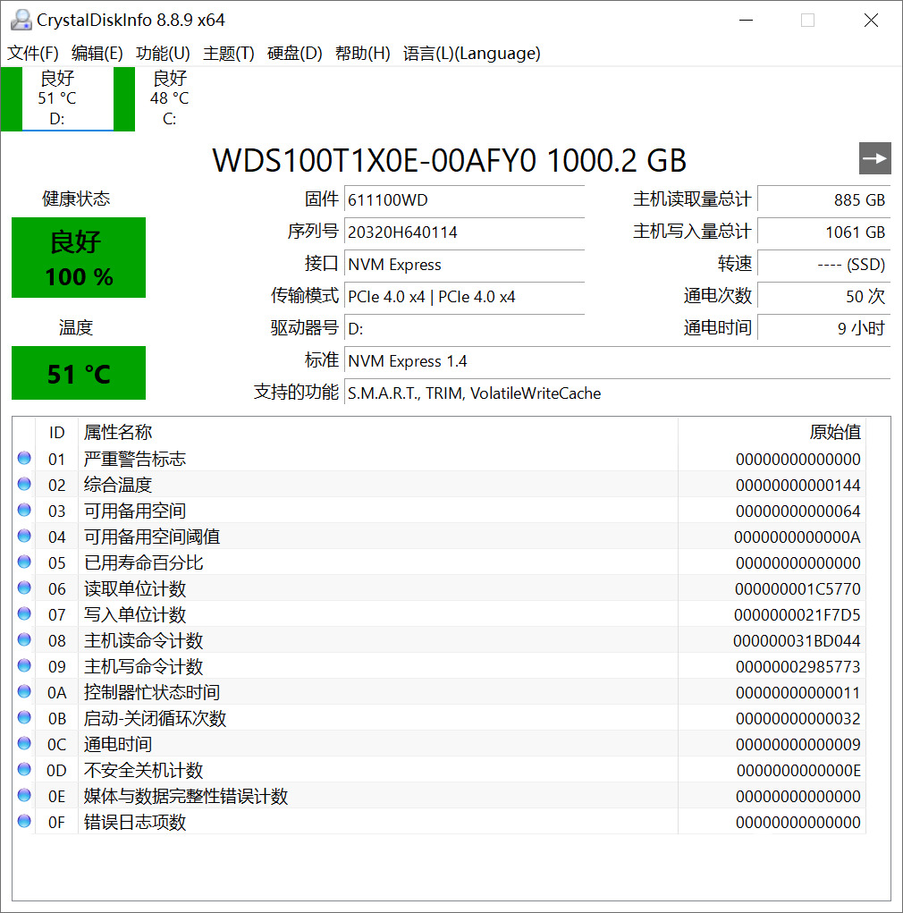
Task: Click status dot for attribute 04 可用备用空间阈值
Action: coord(24,536)
